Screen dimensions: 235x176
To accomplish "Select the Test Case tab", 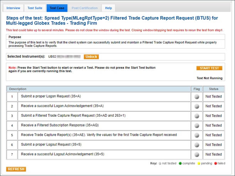I will click(x=57, y=8).
